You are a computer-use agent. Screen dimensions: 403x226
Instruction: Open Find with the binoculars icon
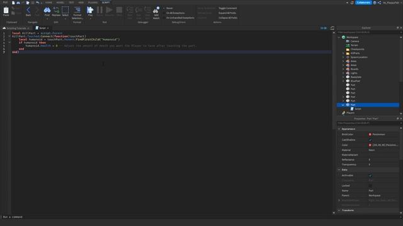coord(47,10)
